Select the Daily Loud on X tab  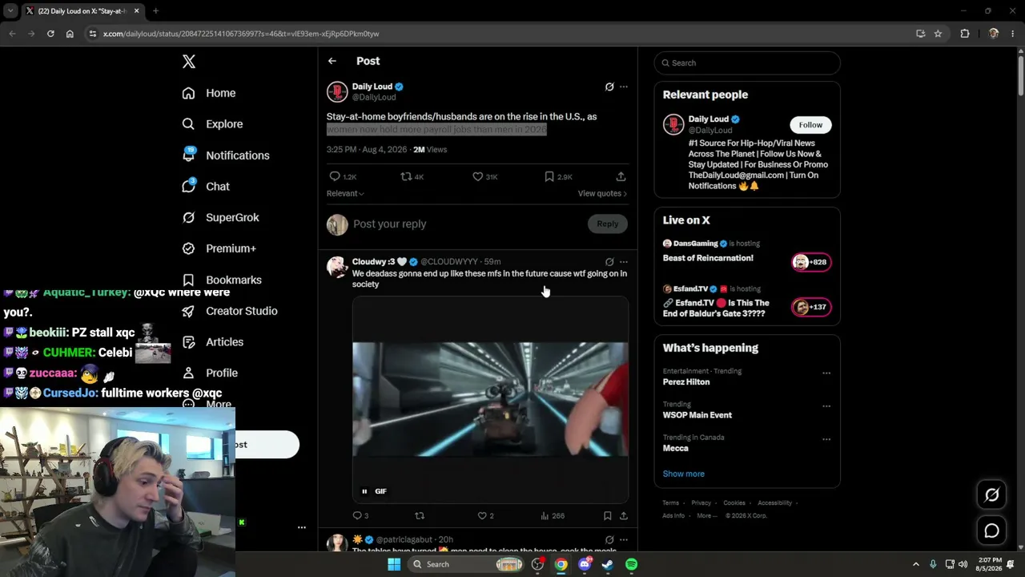tap(82, 11)
